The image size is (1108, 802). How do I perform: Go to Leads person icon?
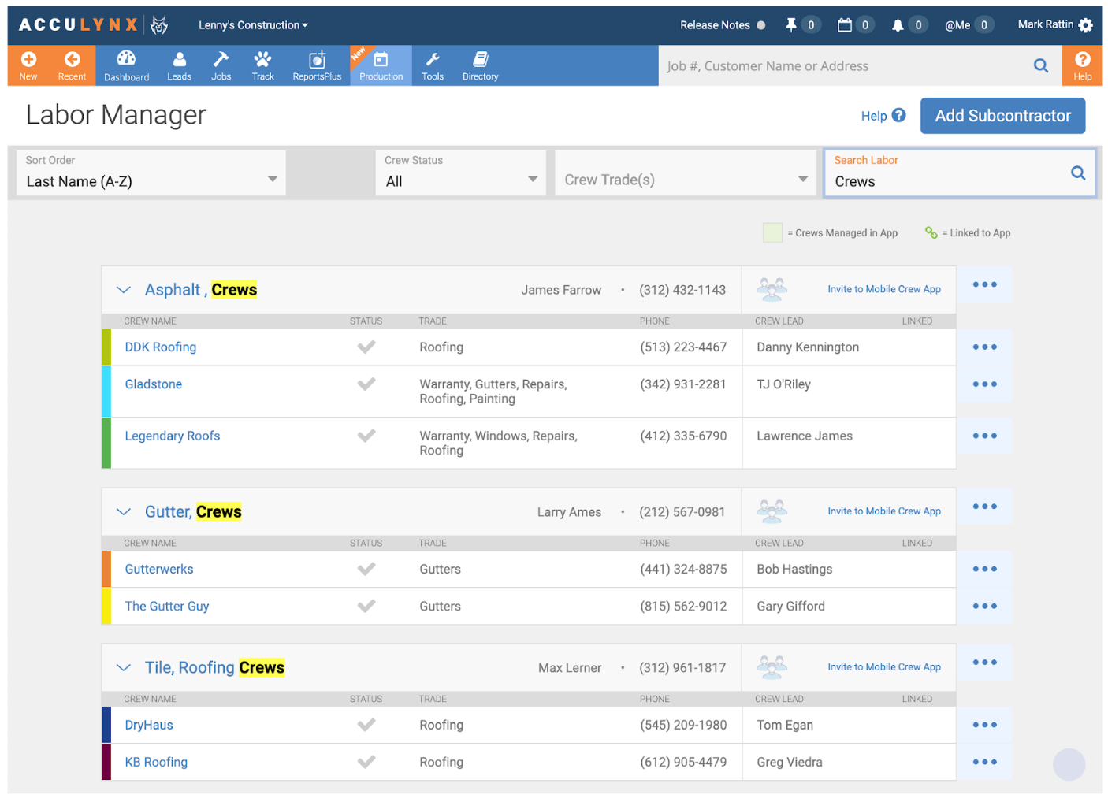click(179, 59)
